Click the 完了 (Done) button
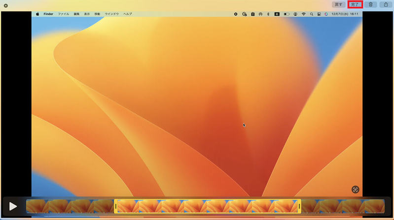Screen dimensions: 394x220 click(355, 4)
